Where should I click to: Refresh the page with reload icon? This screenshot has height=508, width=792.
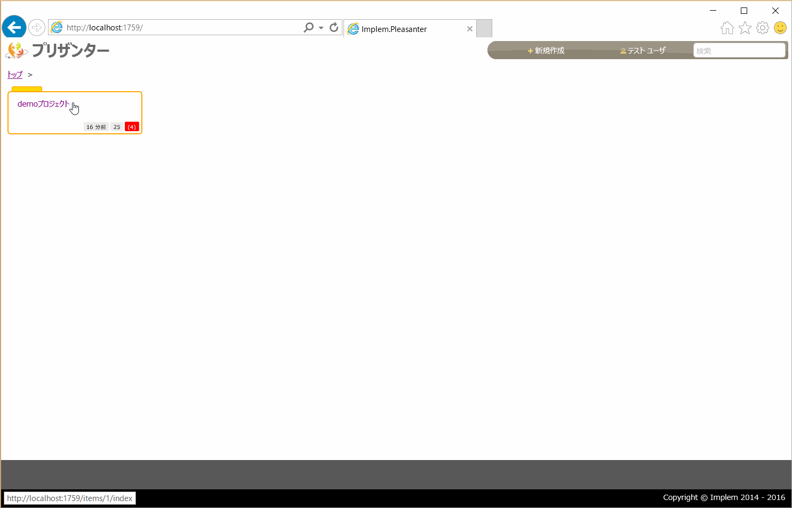(334, 27)
